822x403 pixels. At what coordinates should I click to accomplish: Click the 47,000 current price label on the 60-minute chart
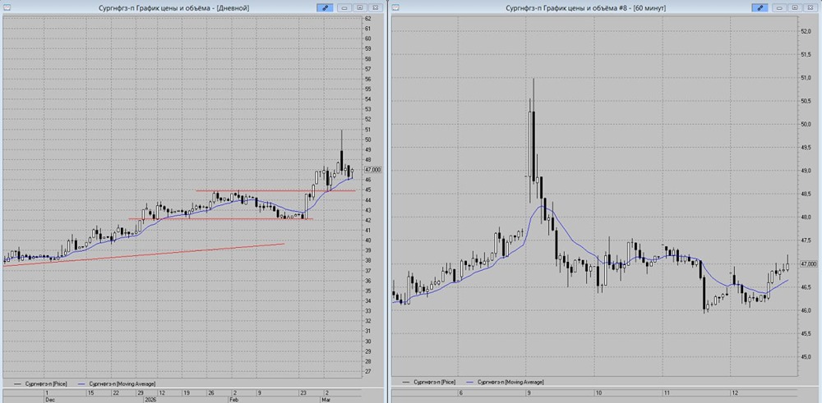click(x=810, y=264)
